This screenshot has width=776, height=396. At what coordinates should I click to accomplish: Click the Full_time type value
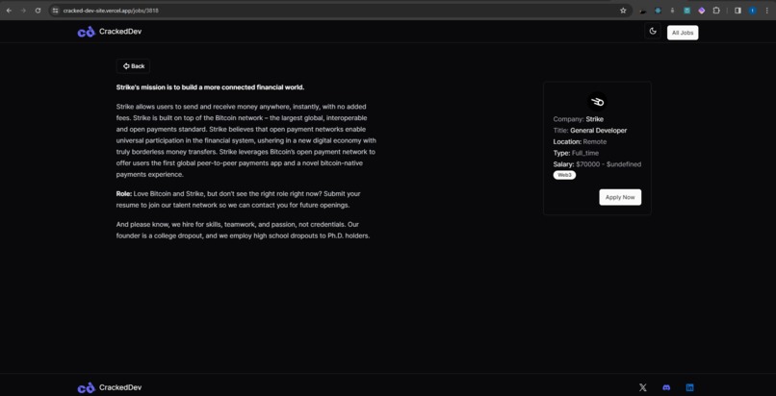click(585, 153)
